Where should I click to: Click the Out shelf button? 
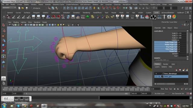[33, 17]
